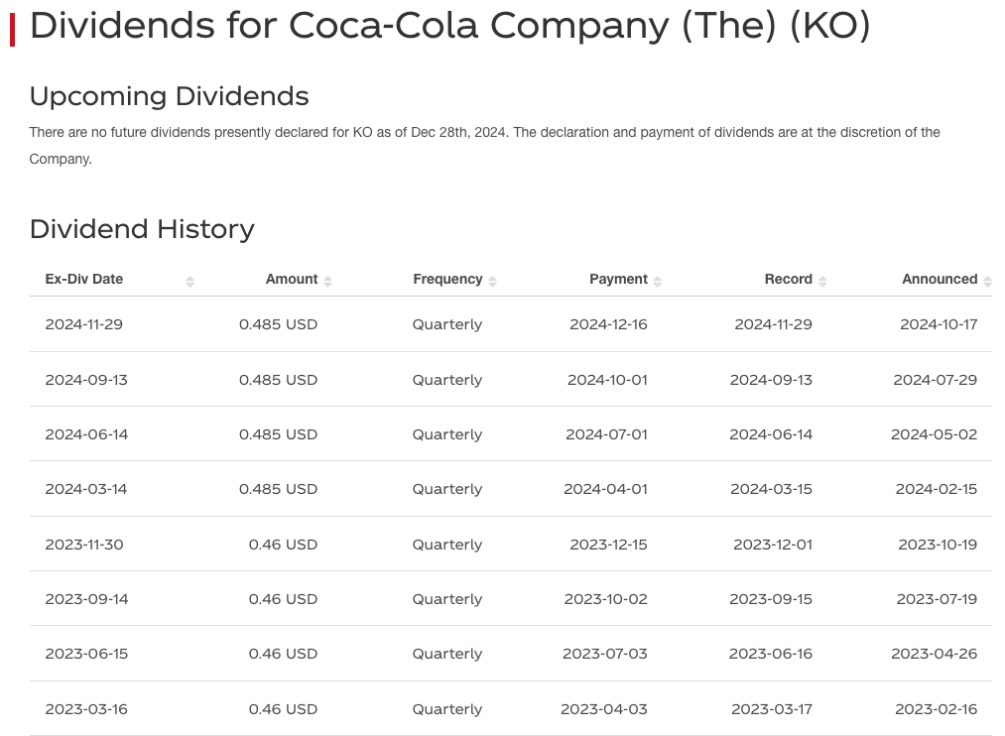Click the Dividend History heading
This screenshot has width=1005, height=736.
[x=142, y=229]
